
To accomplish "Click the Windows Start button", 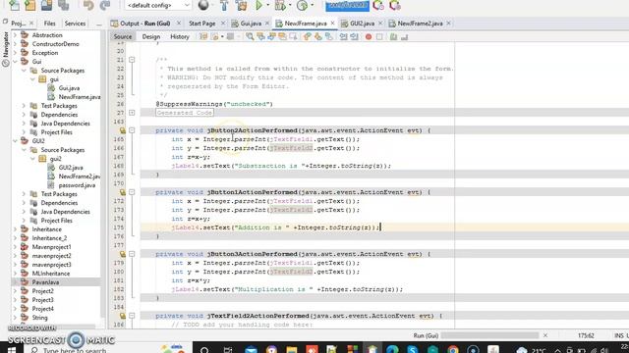I will (12, 349).
